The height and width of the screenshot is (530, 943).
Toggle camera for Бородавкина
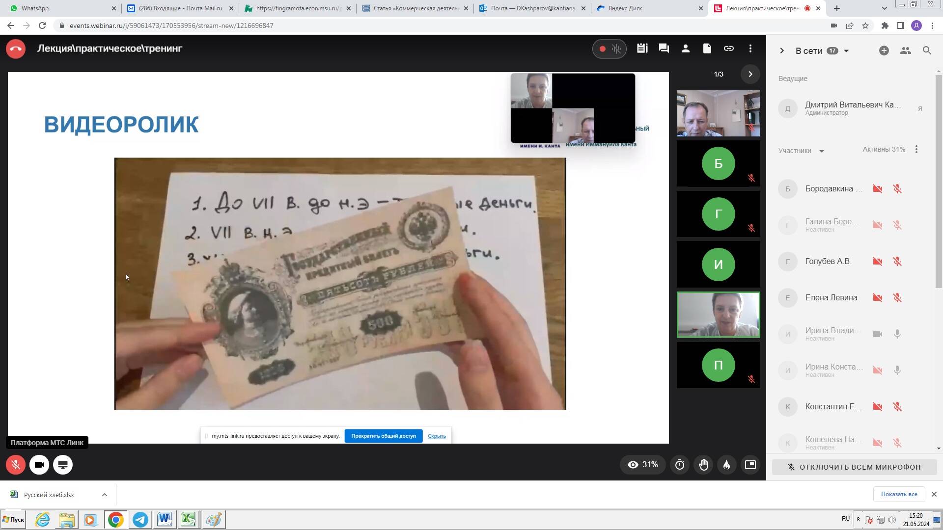(x=878, y=189)
